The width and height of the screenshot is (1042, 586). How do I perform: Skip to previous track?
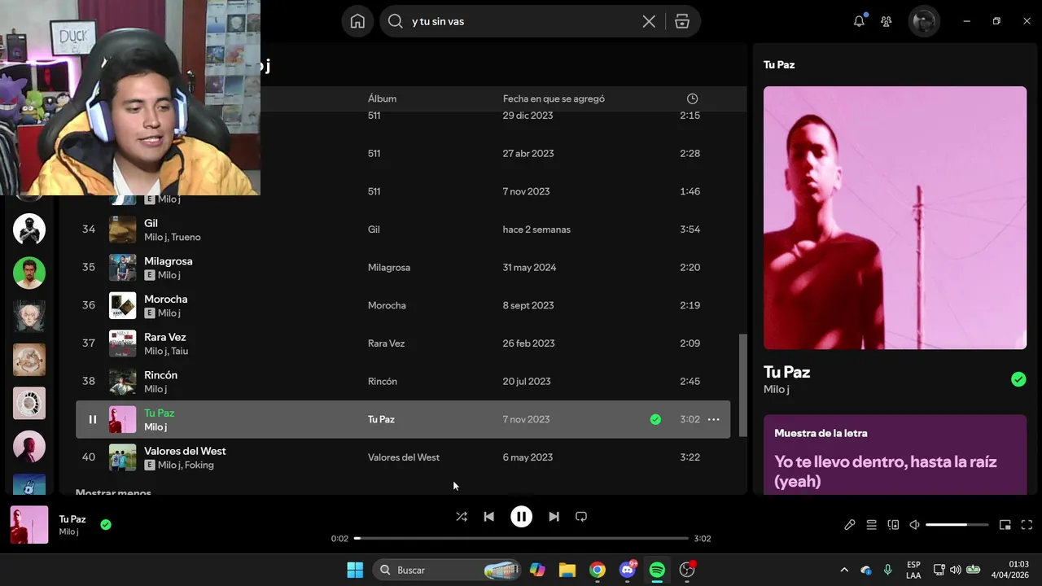[x=488, y=517]
